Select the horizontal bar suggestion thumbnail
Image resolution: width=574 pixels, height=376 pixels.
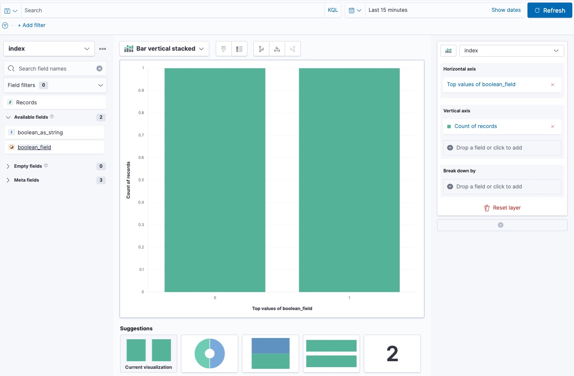tap(331, 354)
